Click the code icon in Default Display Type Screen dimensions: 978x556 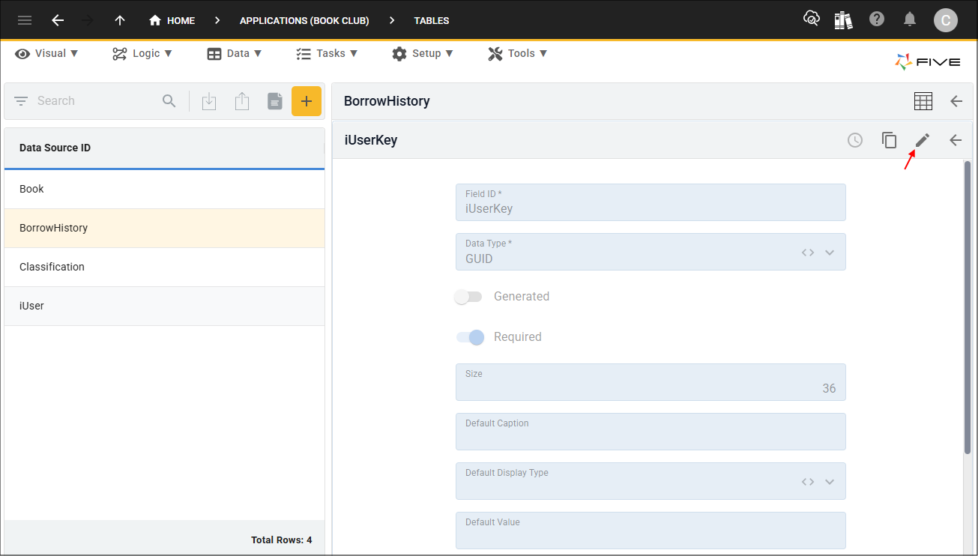(808, 482)
